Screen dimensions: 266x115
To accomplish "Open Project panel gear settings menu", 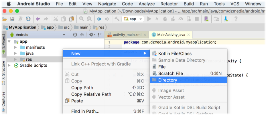I will pos(92,35).
